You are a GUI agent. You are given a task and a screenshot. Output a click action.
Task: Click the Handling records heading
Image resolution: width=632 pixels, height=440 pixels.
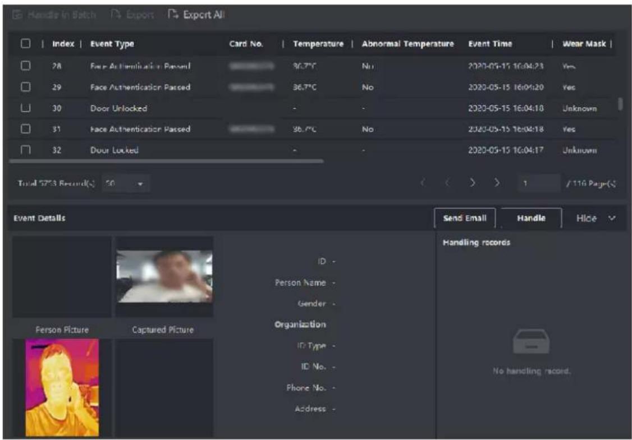477,242
